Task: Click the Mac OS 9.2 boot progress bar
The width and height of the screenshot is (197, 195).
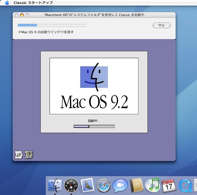Action: [94, 126]
